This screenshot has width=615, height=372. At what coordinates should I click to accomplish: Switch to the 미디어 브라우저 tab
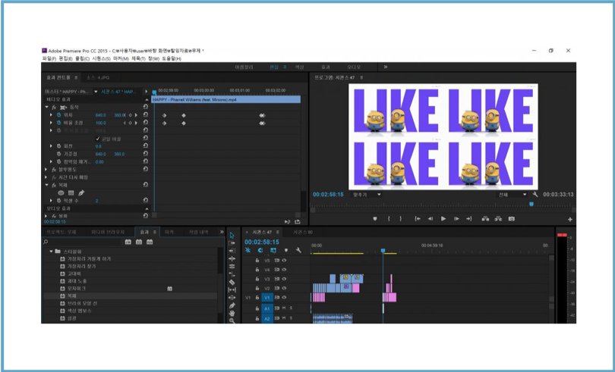coord(108,232)
